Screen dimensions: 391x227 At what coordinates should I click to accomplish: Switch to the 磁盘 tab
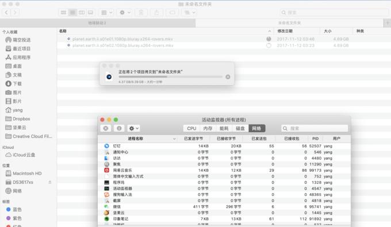(240, 128)
